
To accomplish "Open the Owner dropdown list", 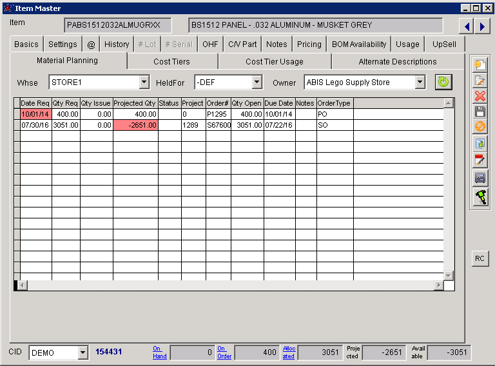I will click(420, 82).
